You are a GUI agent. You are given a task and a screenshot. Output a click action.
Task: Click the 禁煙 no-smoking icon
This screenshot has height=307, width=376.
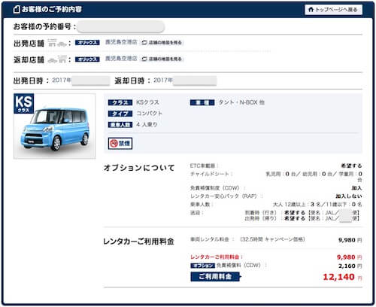click(120, 144)
